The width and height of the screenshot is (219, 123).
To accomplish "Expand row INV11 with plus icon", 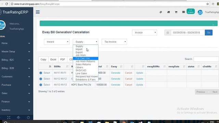I will (41, 73).
